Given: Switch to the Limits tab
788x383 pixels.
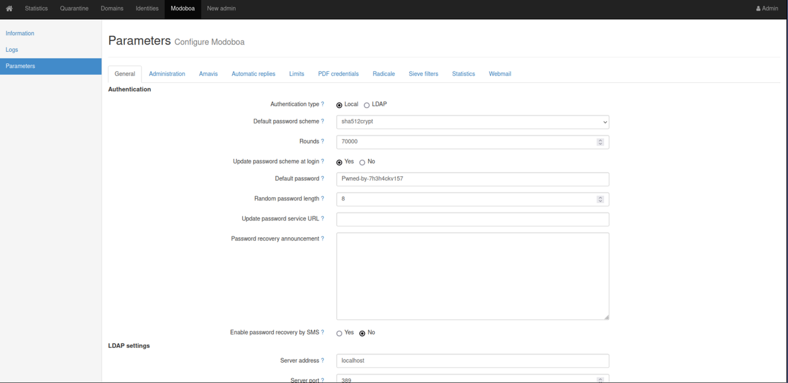Looking at the screenshot, I should click(297, 74).
